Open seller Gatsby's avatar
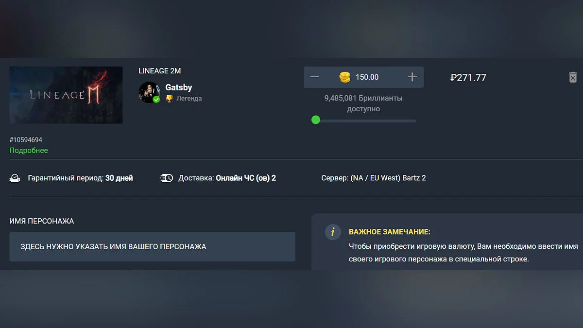This screenshot has width=583, height=328. pos(149,92)
